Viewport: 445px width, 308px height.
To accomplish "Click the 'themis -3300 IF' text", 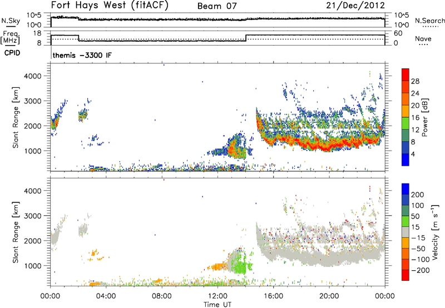I will click(82, 55).
